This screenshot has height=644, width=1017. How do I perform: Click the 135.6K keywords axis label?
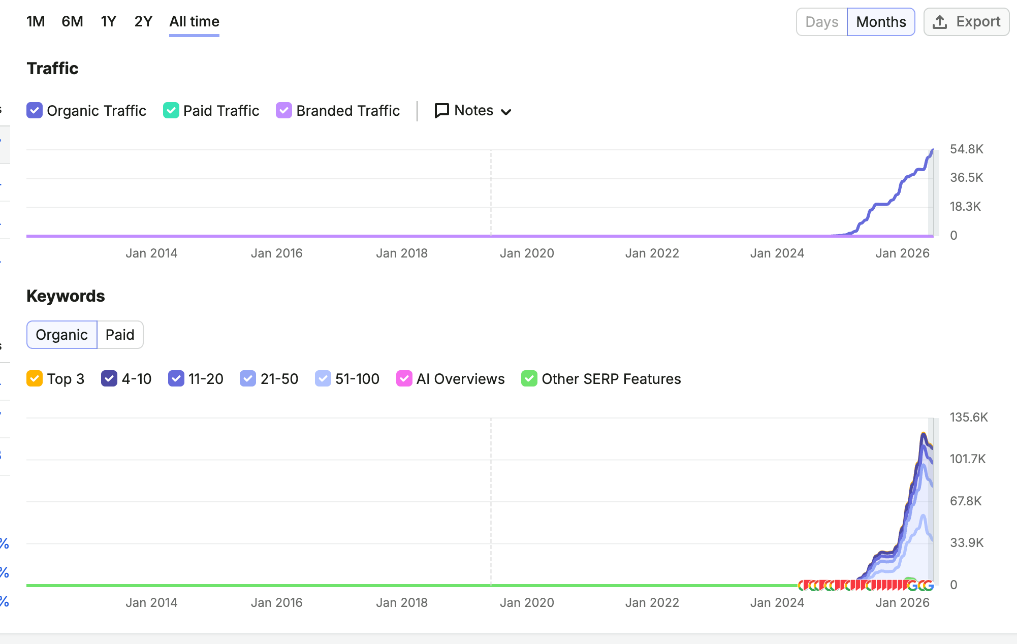coord(969,417)
